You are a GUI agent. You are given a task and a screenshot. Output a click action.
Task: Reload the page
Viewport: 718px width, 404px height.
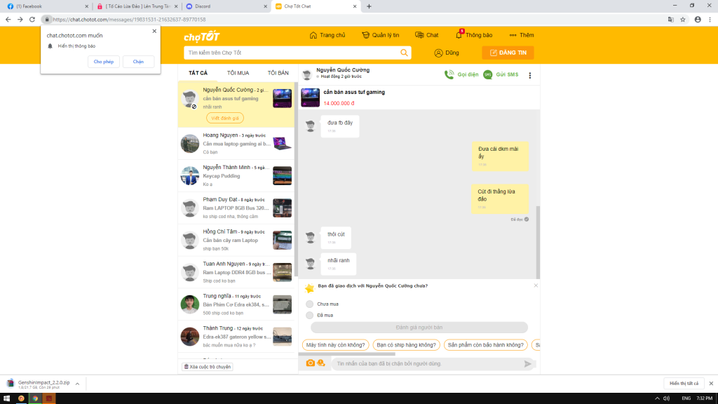point(32,19)
